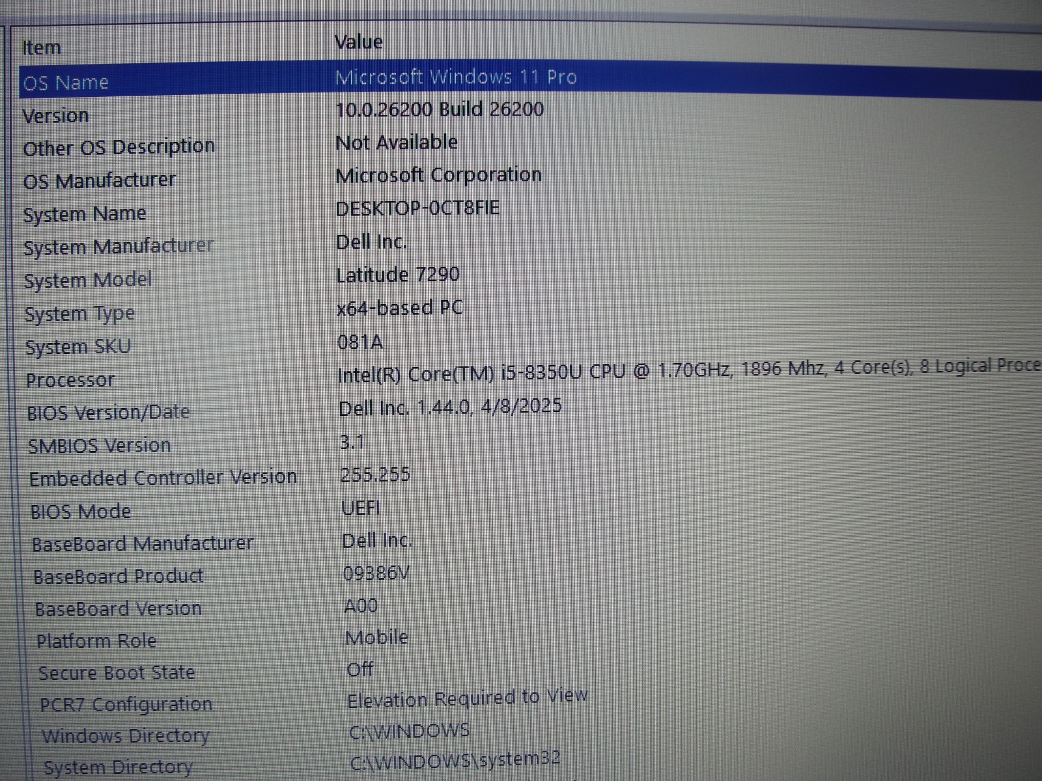Click the 10.0.26200 Build 26200 value
This screenshot has height=781, width=1042.
tap(440, 109)
